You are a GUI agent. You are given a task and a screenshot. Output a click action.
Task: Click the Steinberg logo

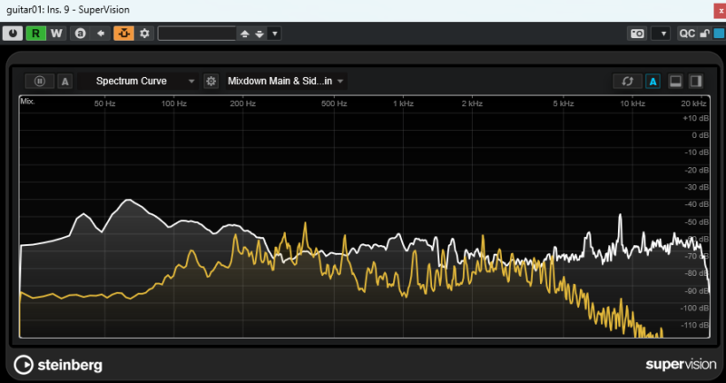pyautogui.click(x=58, y=365)
